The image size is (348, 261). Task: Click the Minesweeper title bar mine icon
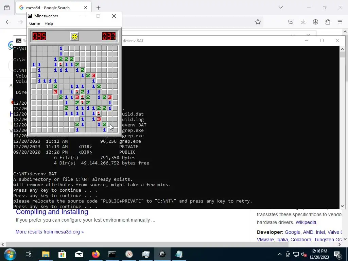(30, 16)
